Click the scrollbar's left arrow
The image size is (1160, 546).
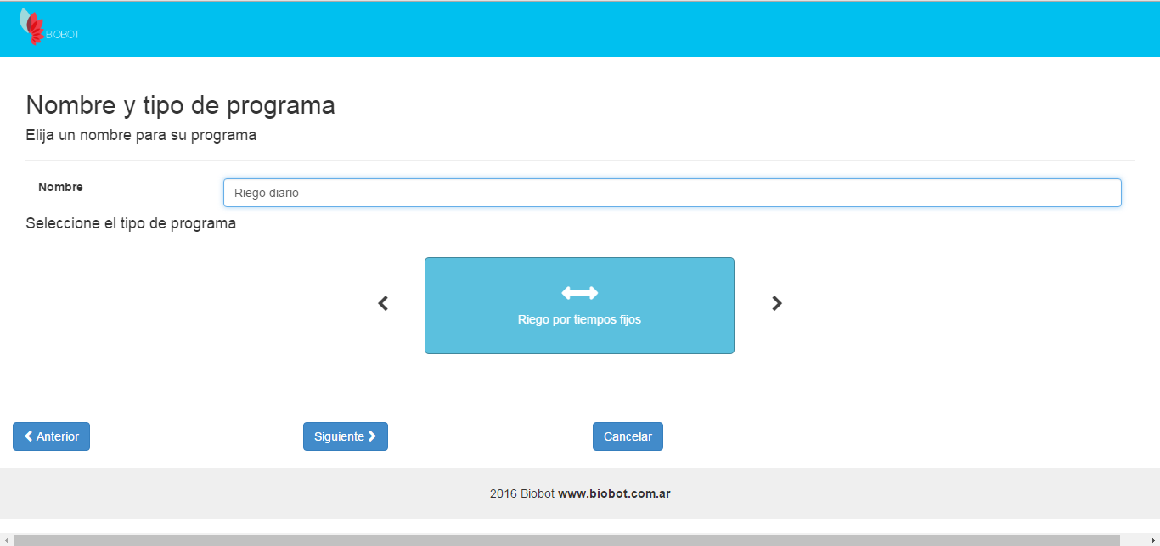[x=6, y=540]
